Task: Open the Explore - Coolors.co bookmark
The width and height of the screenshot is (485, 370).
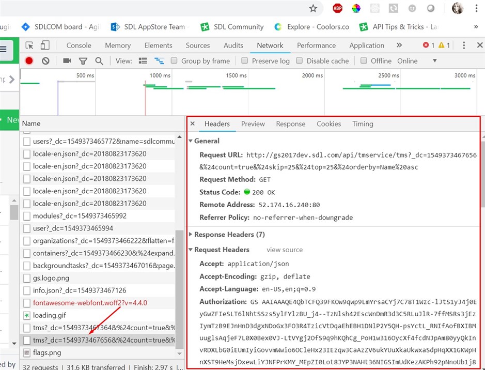Action: (x=311, y=27)
